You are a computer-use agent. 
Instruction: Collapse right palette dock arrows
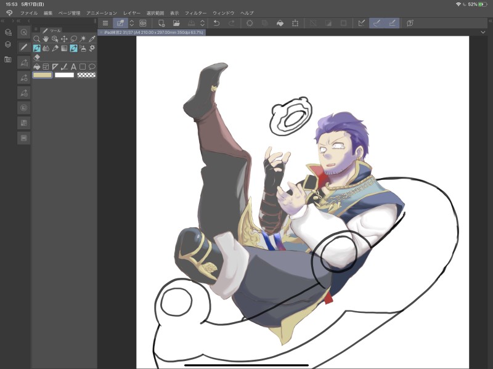490,21
